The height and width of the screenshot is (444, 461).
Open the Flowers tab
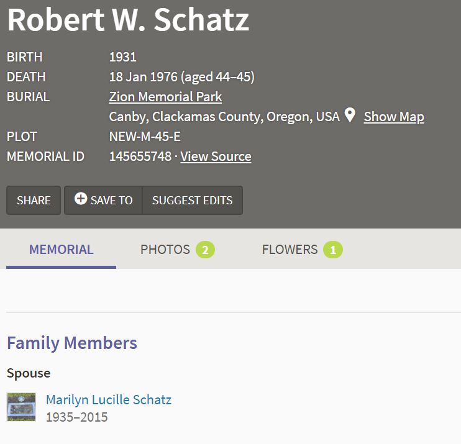[x=290, y=250]
